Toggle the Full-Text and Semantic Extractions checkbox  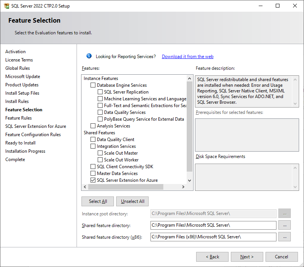click(x=100, y=106)
